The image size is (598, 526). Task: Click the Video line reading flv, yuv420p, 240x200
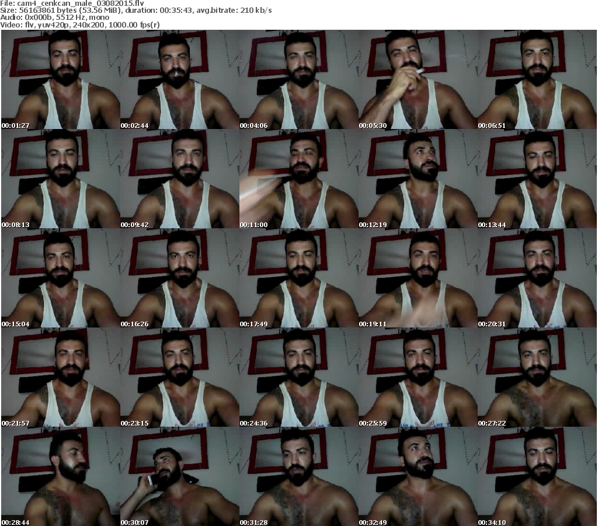(x=79, y=25)
